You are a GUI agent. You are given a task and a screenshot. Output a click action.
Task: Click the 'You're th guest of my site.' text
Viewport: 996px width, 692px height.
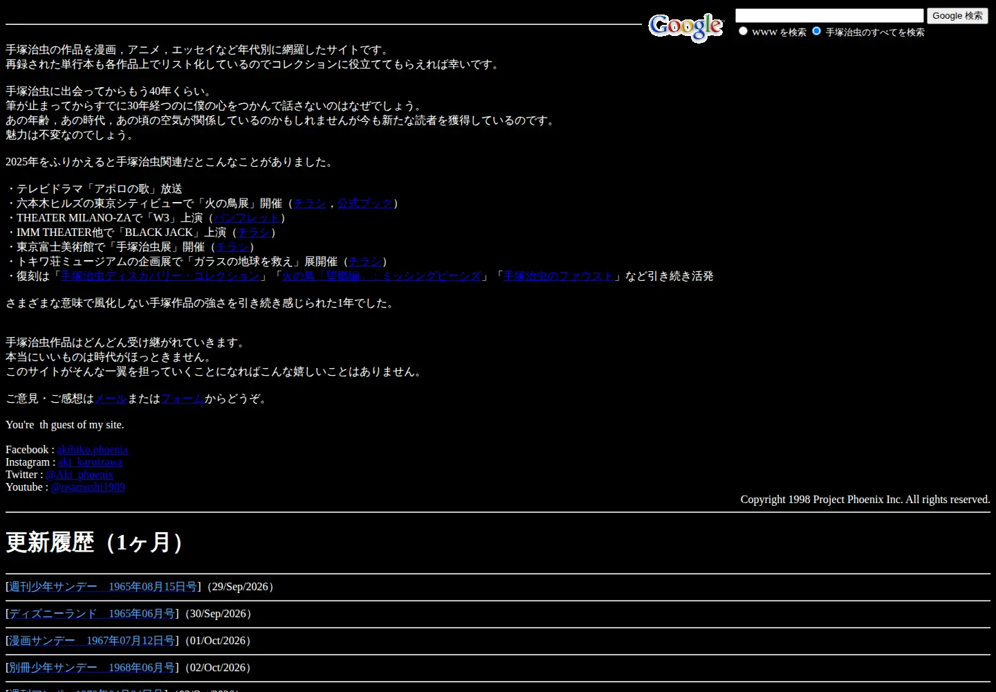[65, 425]
